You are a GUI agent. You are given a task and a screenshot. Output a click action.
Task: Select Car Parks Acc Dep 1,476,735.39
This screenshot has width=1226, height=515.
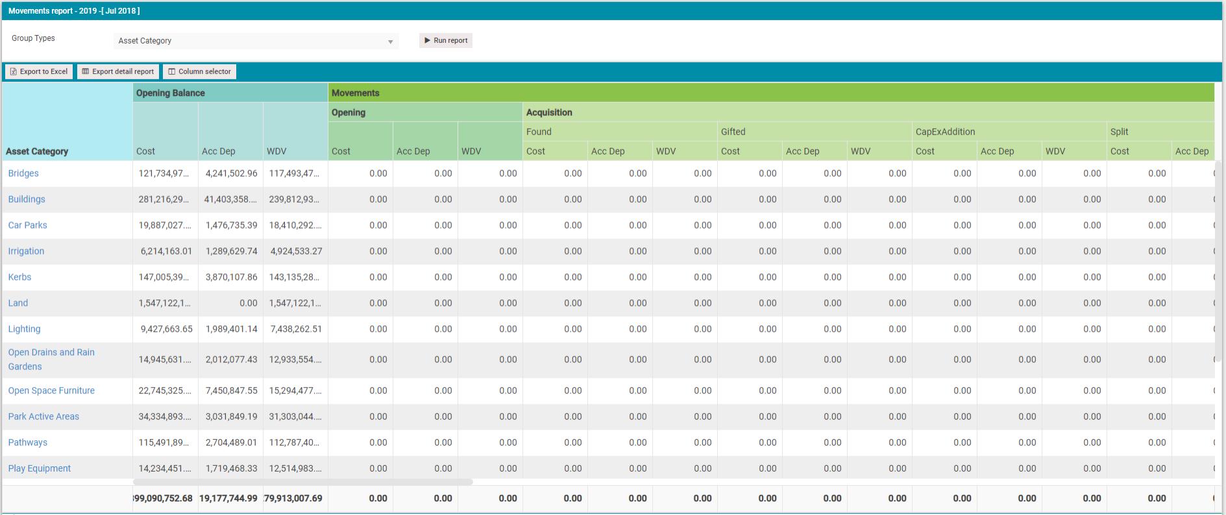231,225
